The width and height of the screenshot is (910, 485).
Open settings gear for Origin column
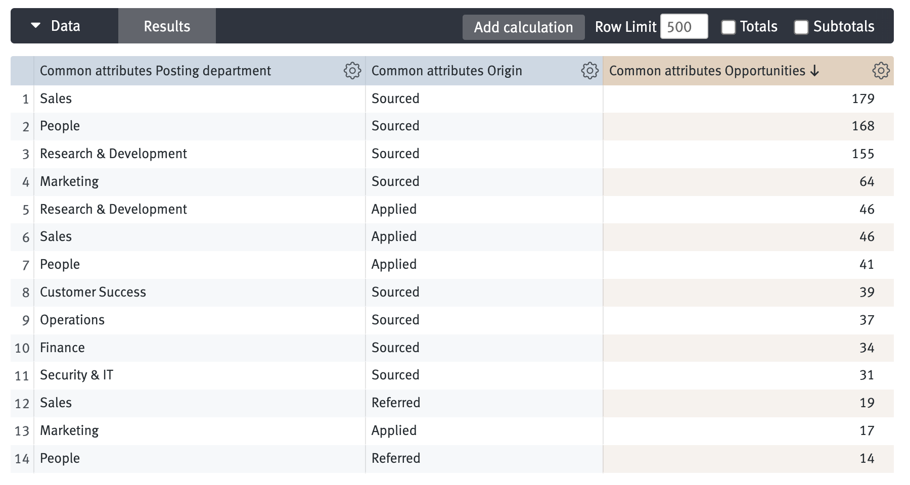(589, 71)
